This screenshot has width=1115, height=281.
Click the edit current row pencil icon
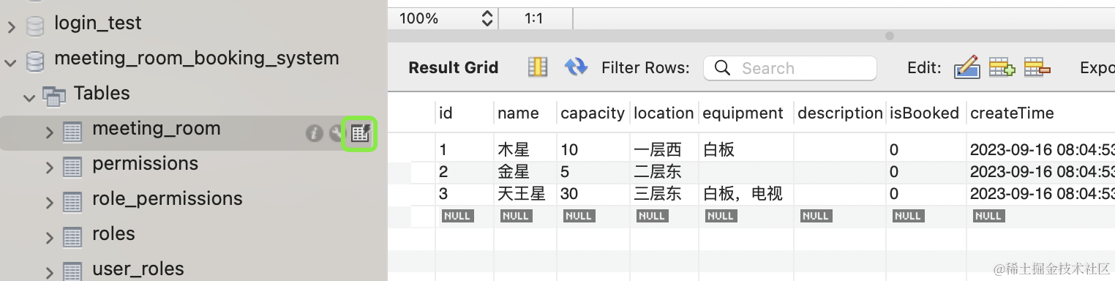coord(966,67)
